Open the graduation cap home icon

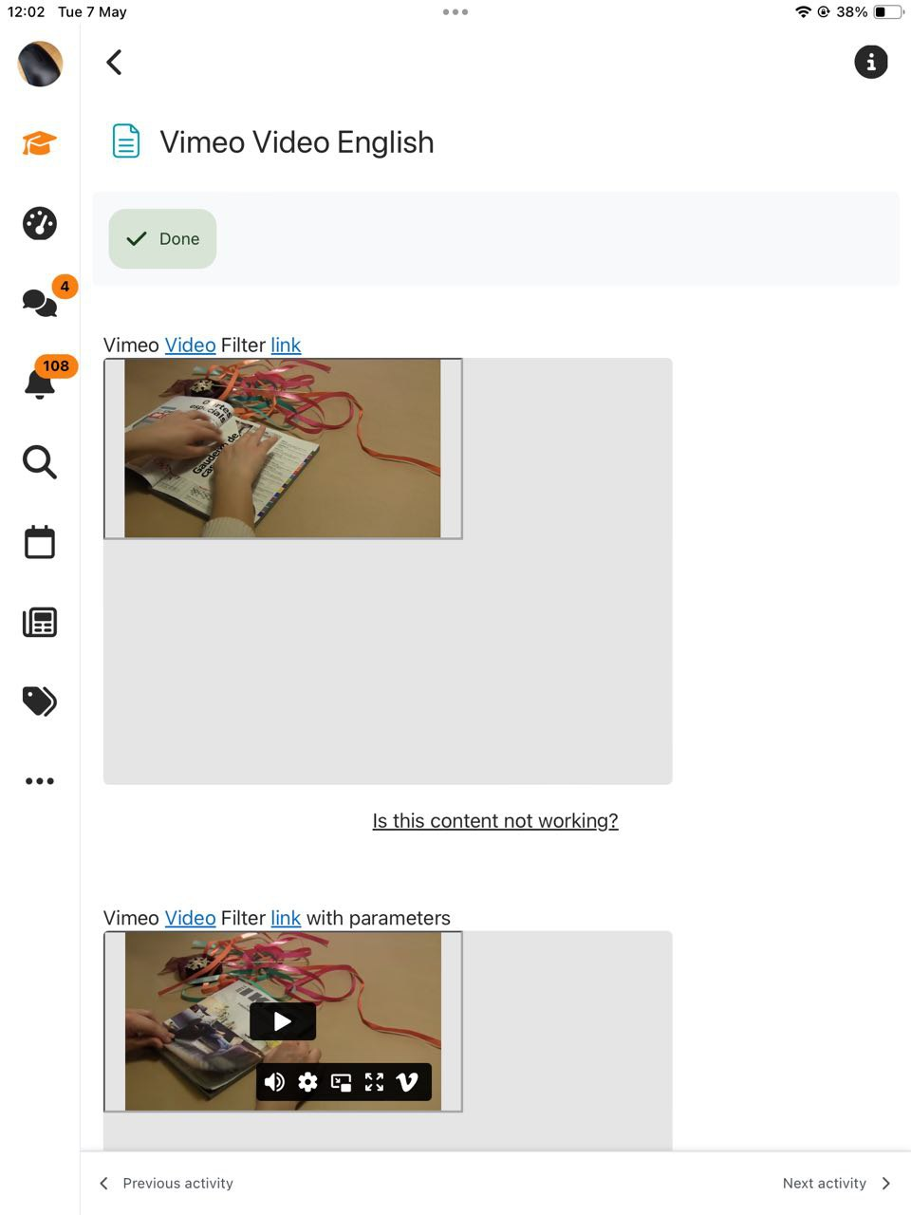click(40, 143)
